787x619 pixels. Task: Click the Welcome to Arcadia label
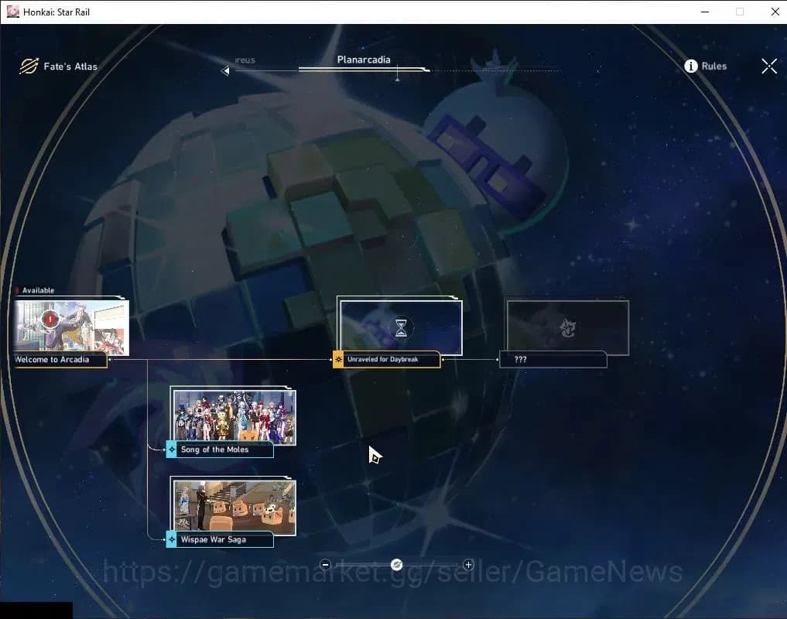point(52,360)
